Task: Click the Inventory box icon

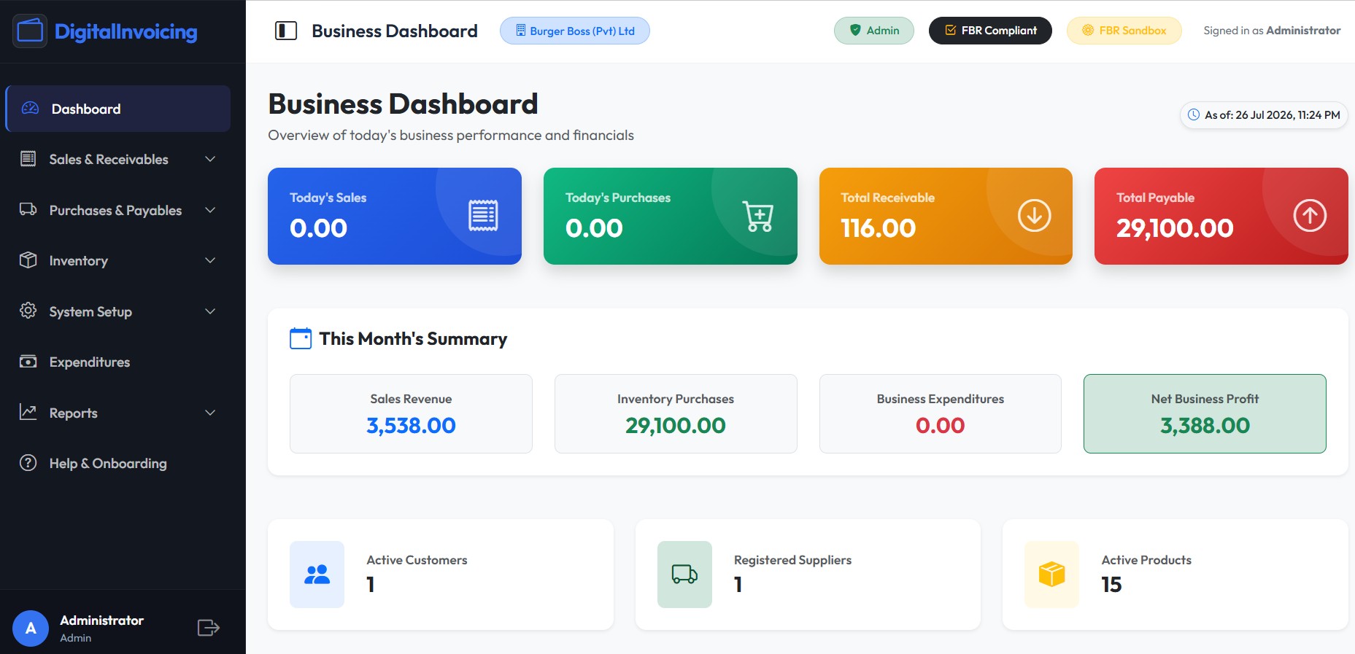Action: pos(28,260)
